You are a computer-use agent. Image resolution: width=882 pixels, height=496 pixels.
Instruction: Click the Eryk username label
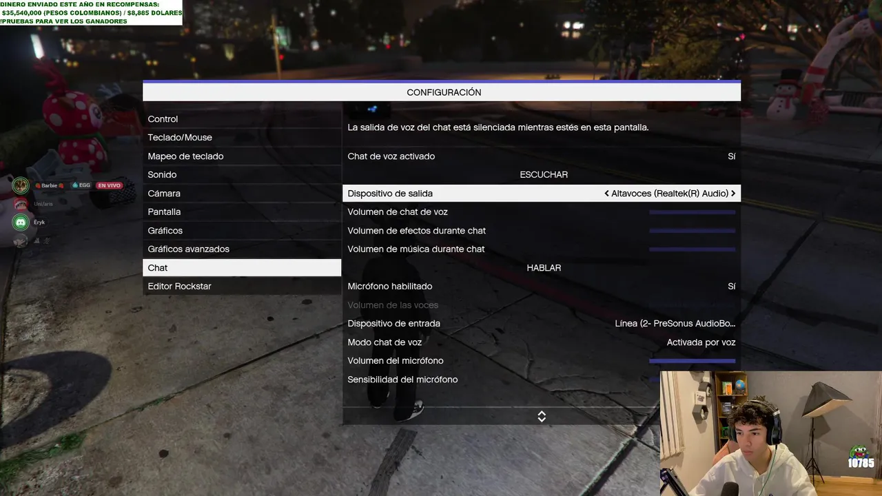(x=39, y=223)
